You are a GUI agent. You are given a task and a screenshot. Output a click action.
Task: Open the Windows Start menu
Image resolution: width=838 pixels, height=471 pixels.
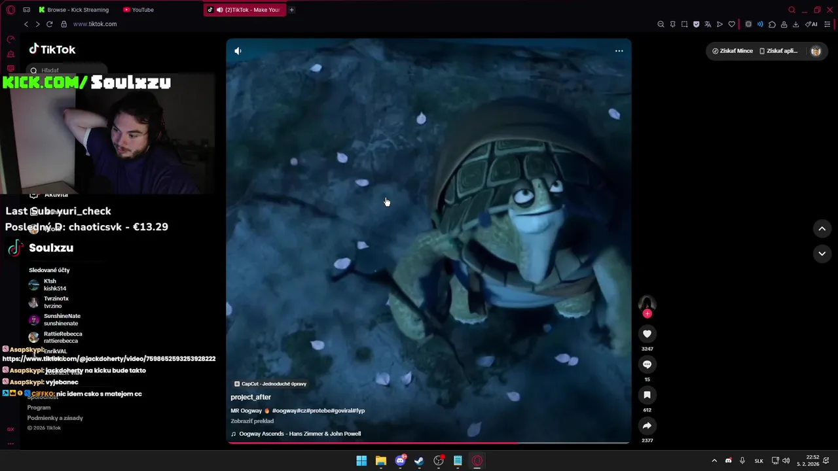361,461
